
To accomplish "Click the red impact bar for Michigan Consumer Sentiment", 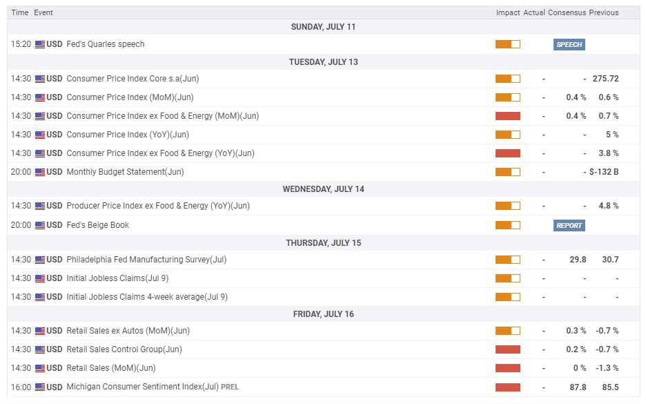I will coord(507,387).
